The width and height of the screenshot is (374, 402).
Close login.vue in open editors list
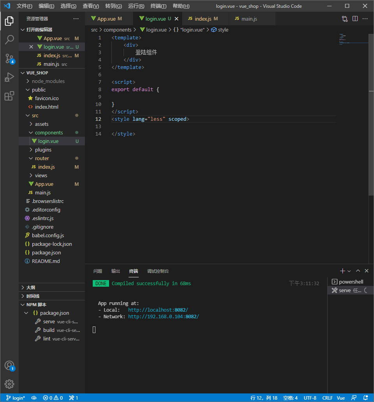(x=31, y=47)
